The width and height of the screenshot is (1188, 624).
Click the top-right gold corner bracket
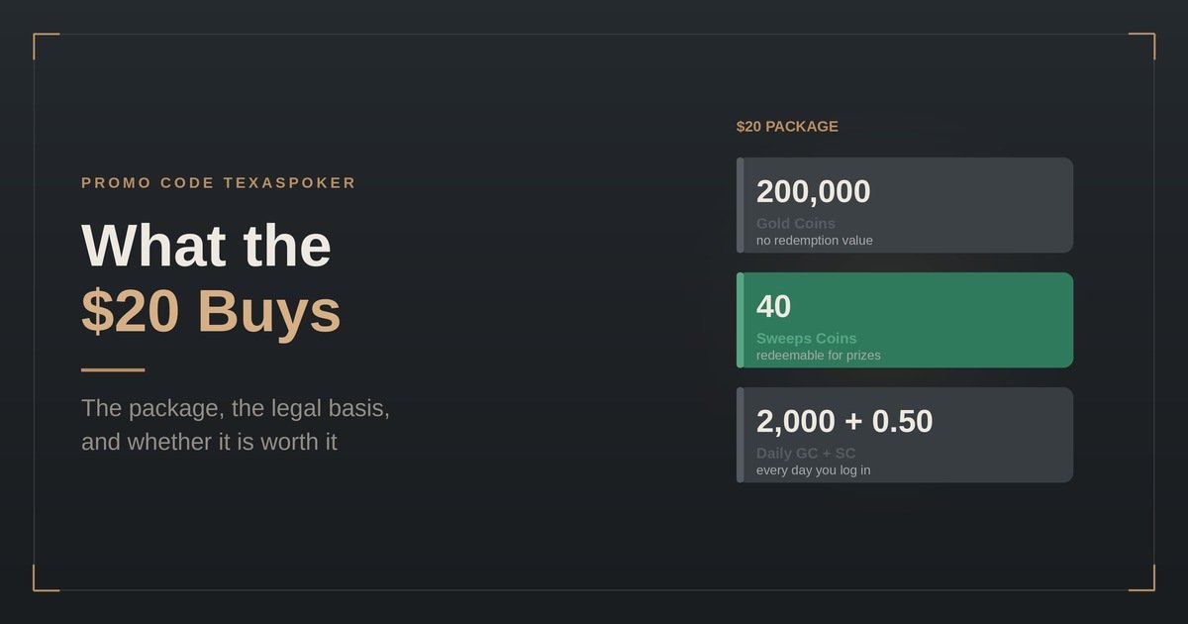(x=1142, y=46)
